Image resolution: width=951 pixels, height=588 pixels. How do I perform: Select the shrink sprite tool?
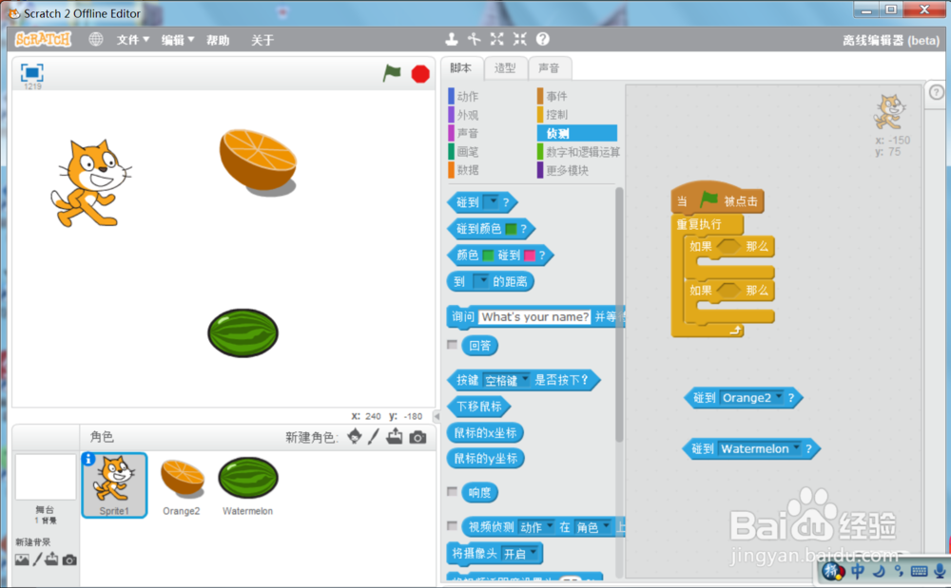520,39
